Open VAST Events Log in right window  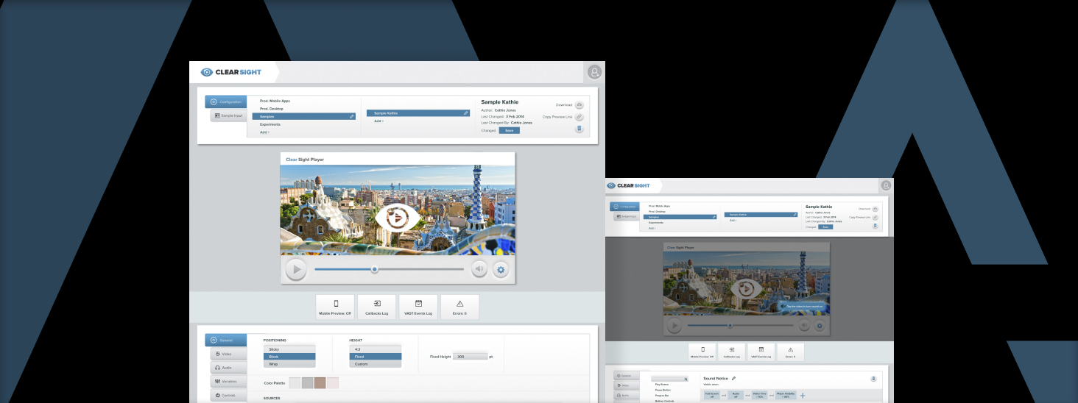761,352
